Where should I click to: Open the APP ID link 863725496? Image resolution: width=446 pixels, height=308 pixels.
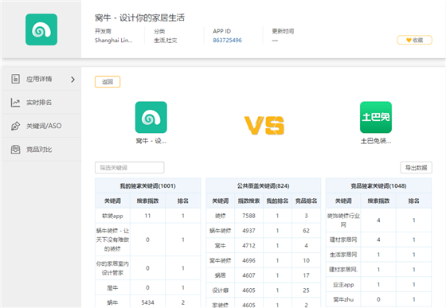(x=227, y=41)
